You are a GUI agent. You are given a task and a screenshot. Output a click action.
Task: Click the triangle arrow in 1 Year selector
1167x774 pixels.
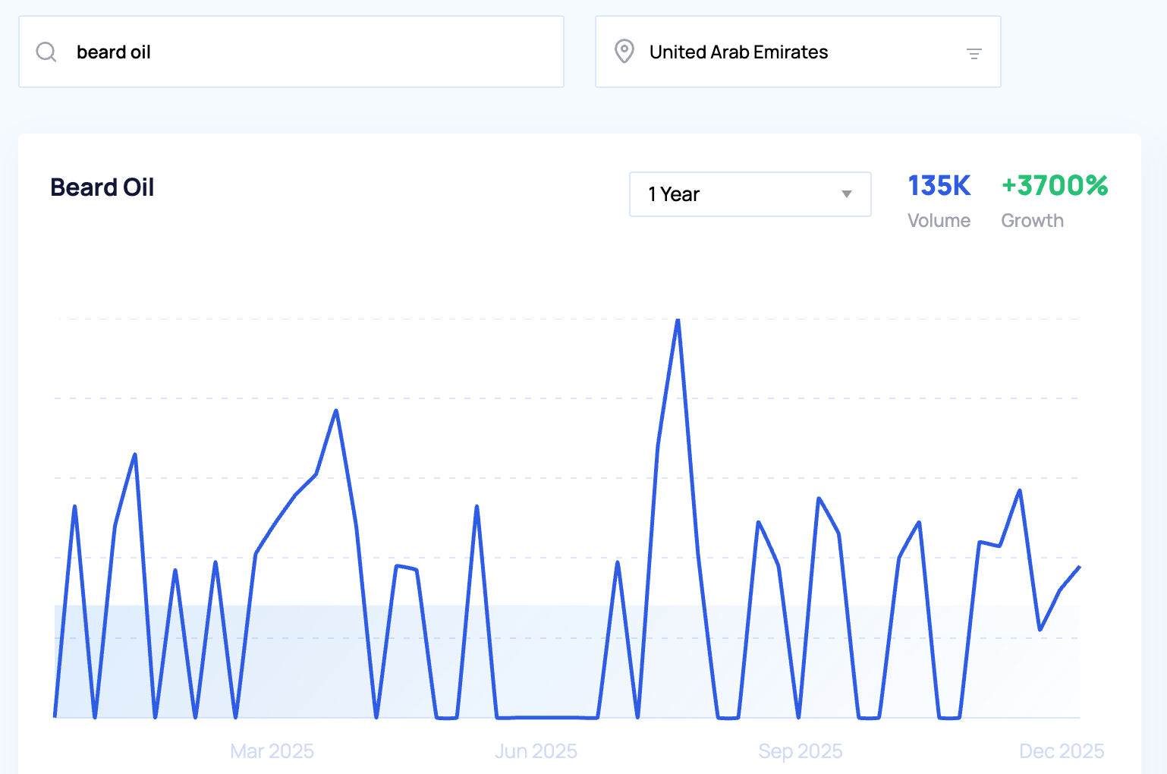(x=846, y=194)
